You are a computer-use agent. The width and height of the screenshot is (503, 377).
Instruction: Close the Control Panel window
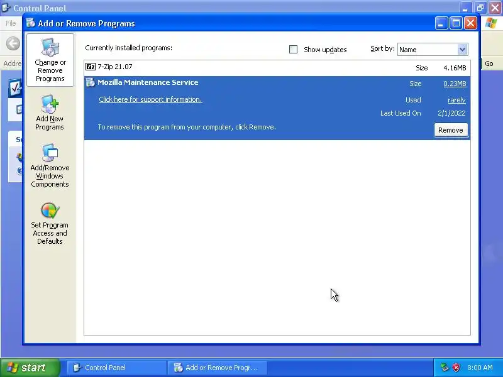[495, 8]
